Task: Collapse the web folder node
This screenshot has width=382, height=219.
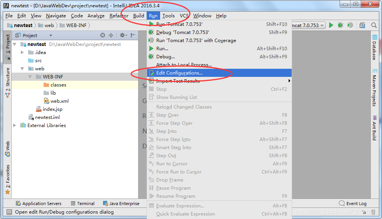Action: pos(22,69)
